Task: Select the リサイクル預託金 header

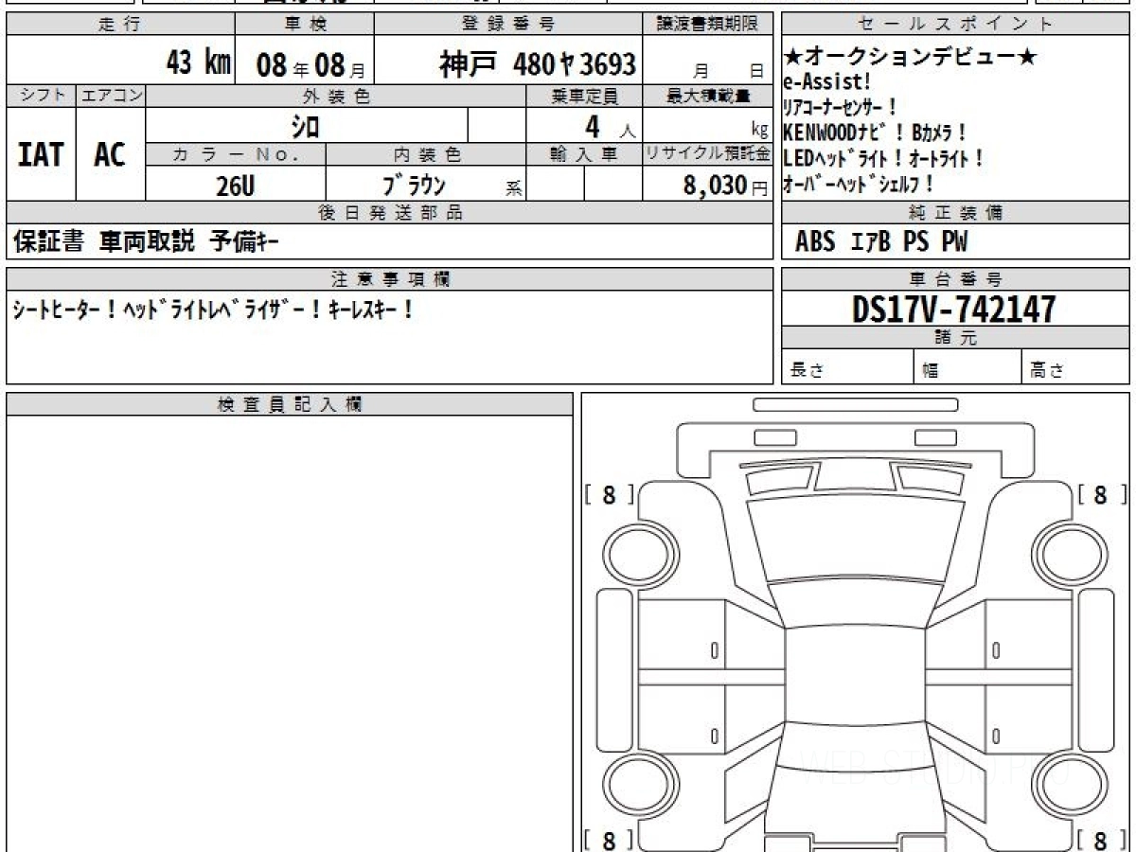Action: 708,154
